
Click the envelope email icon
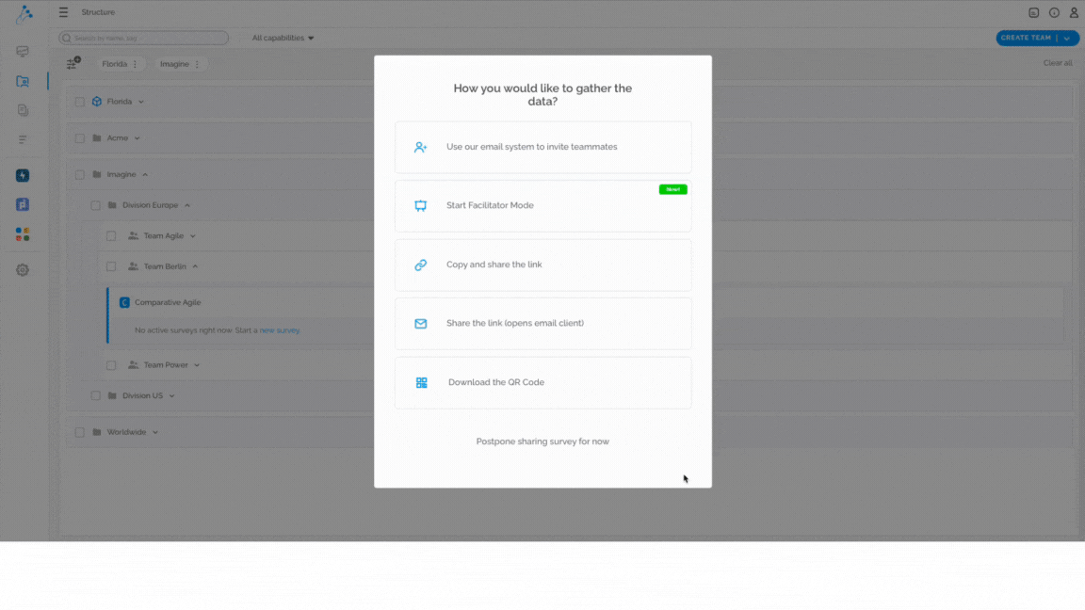pyautogui.click(x=421, y=324)
